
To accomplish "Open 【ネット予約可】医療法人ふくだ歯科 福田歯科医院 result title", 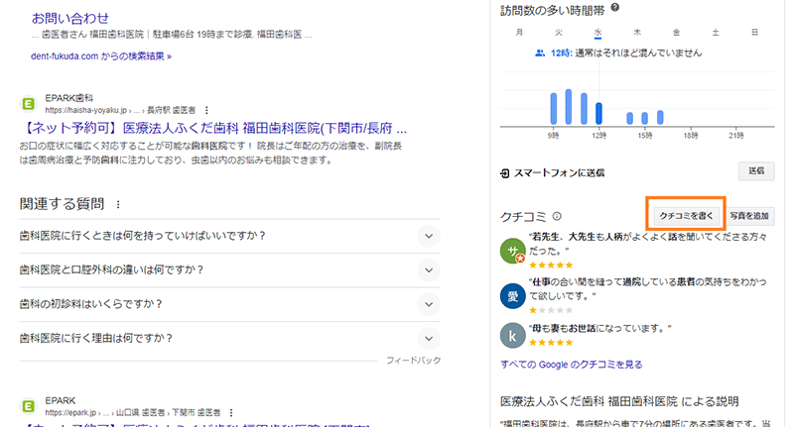I will point(213,129).
